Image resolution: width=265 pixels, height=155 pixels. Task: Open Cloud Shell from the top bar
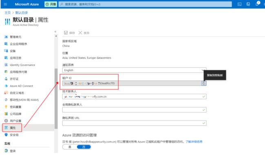click(x=239, y=4)
